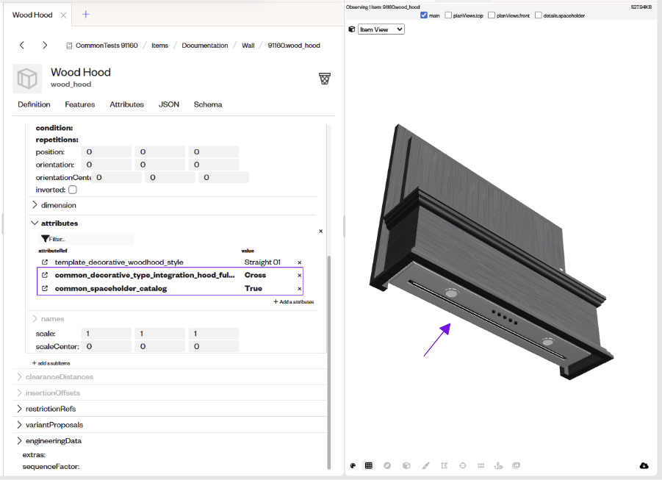Select the crosshair target icon in viewer toolbar

click(463, 465)
